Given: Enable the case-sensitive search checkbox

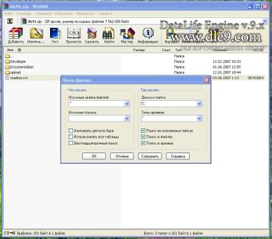Looking at the screenshot, I should (x=70, y=130).
